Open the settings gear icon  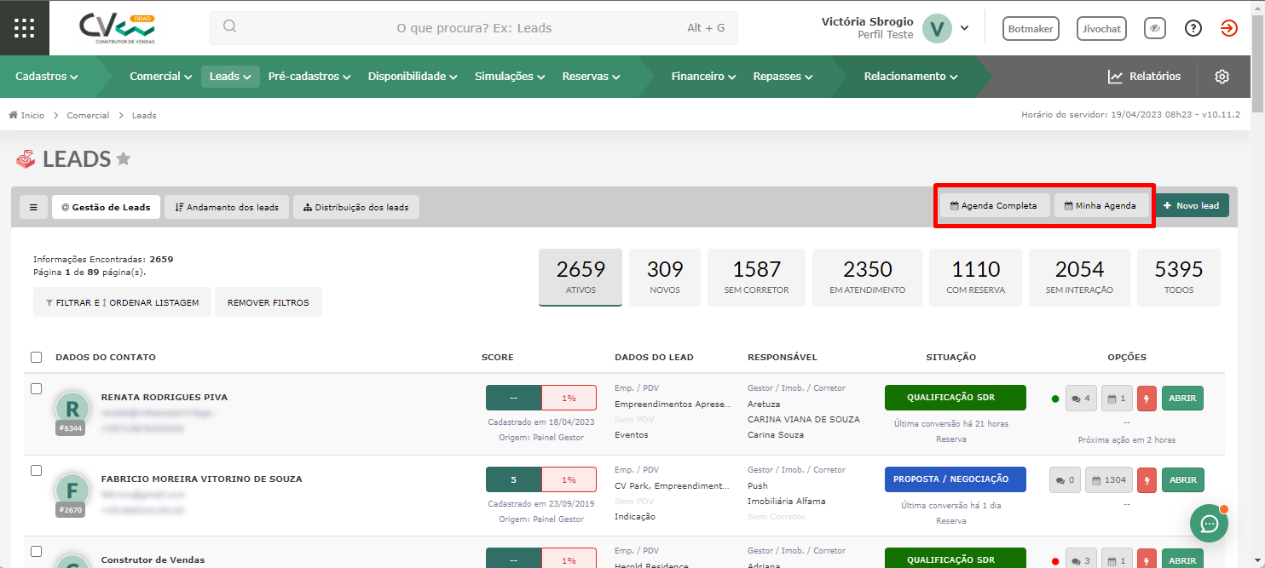[x=1222, y=77]
